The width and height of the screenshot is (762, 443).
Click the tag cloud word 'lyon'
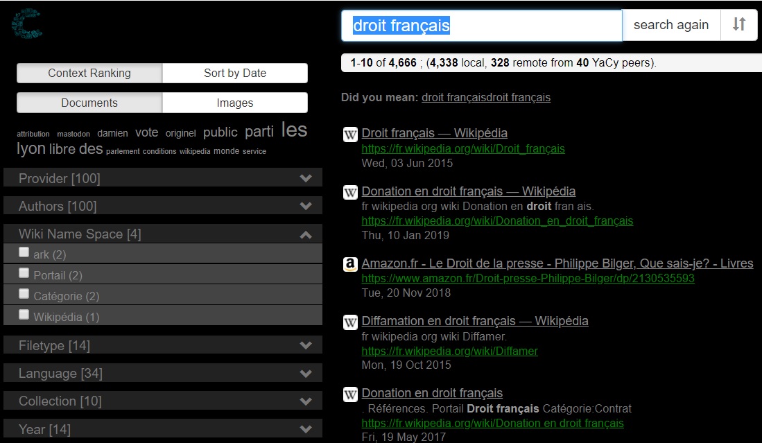[x=31, y=149]
